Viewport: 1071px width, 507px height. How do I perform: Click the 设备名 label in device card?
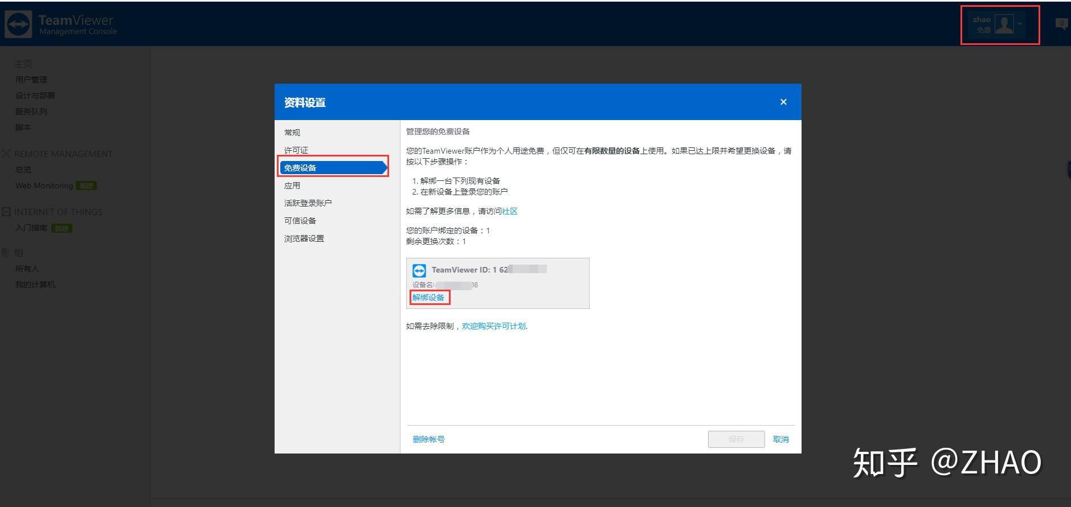point(423,285)
